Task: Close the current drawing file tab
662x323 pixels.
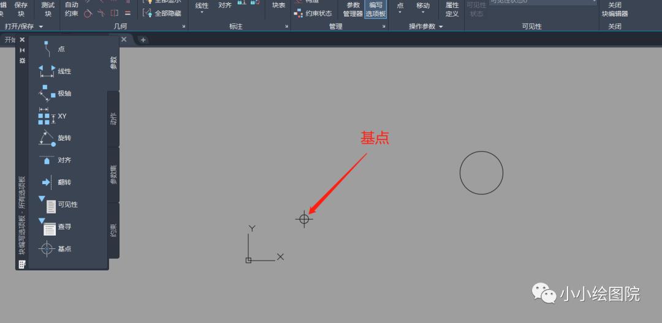Action: (x=124, y=39)
